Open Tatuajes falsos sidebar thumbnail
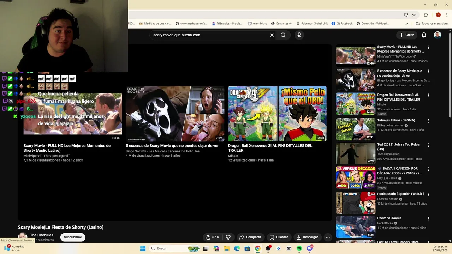 [x=356, y=129]
